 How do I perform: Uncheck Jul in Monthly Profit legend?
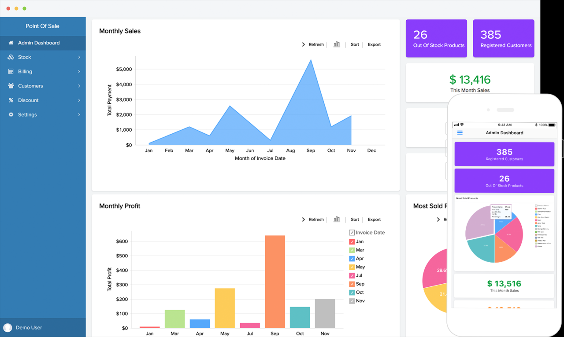(352, 275)
